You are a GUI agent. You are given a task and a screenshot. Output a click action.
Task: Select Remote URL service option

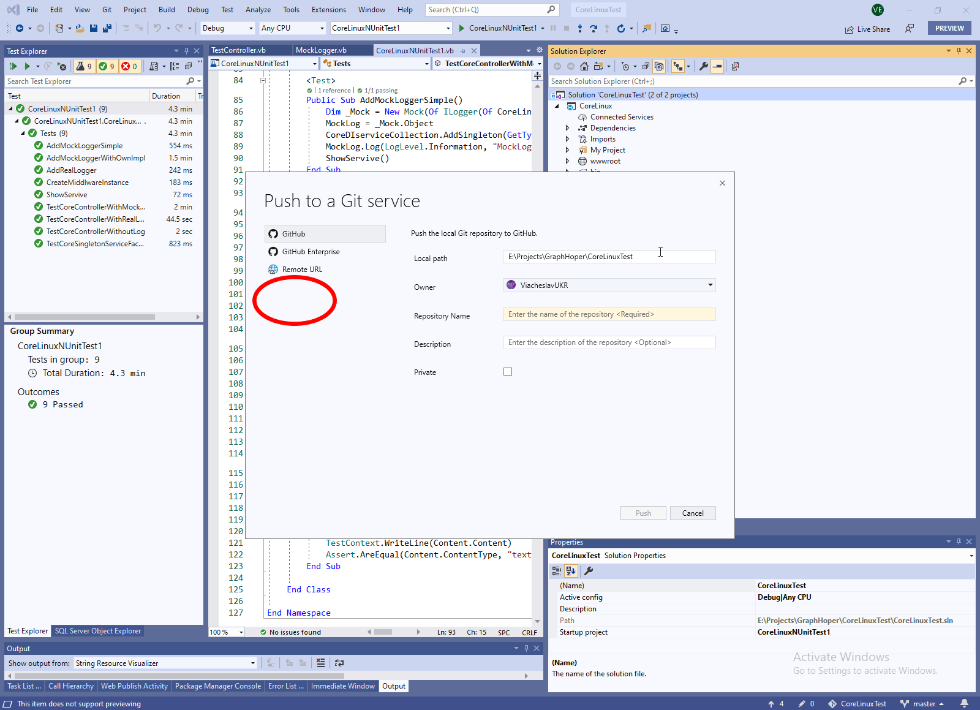click(x=325, y=270)
